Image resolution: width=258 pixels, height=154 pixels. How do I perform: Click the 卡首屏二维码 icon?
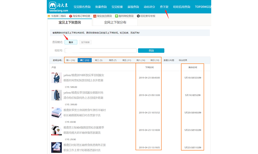tap(49, 16)
